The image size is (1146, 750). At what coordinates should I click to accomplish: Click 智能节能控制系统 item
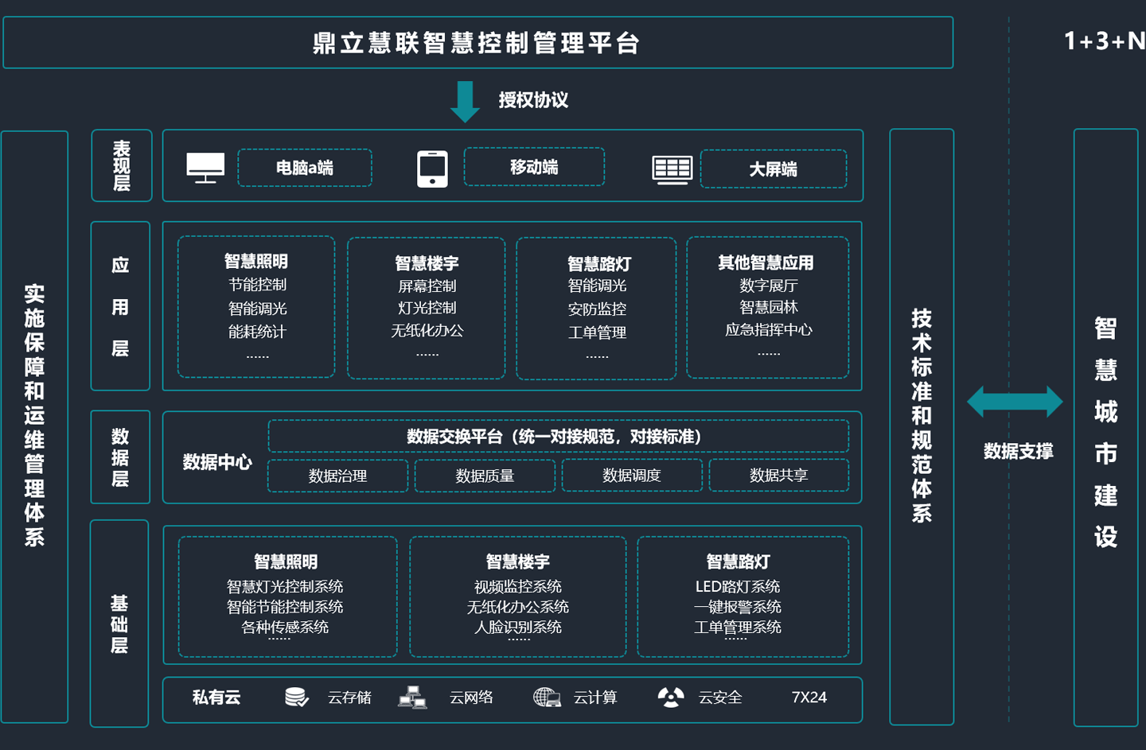tap(285, 607)
